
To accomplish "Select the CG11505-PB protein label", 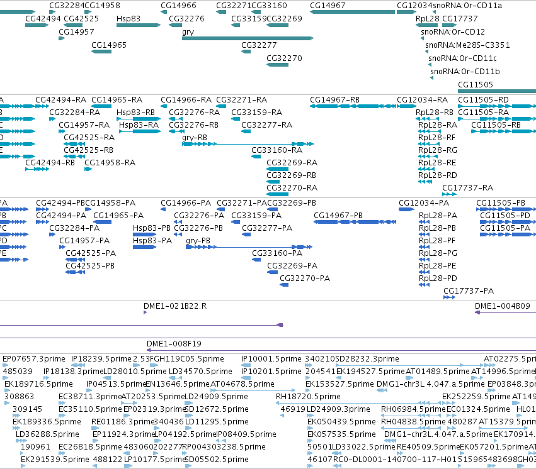I will click(501, 203).
